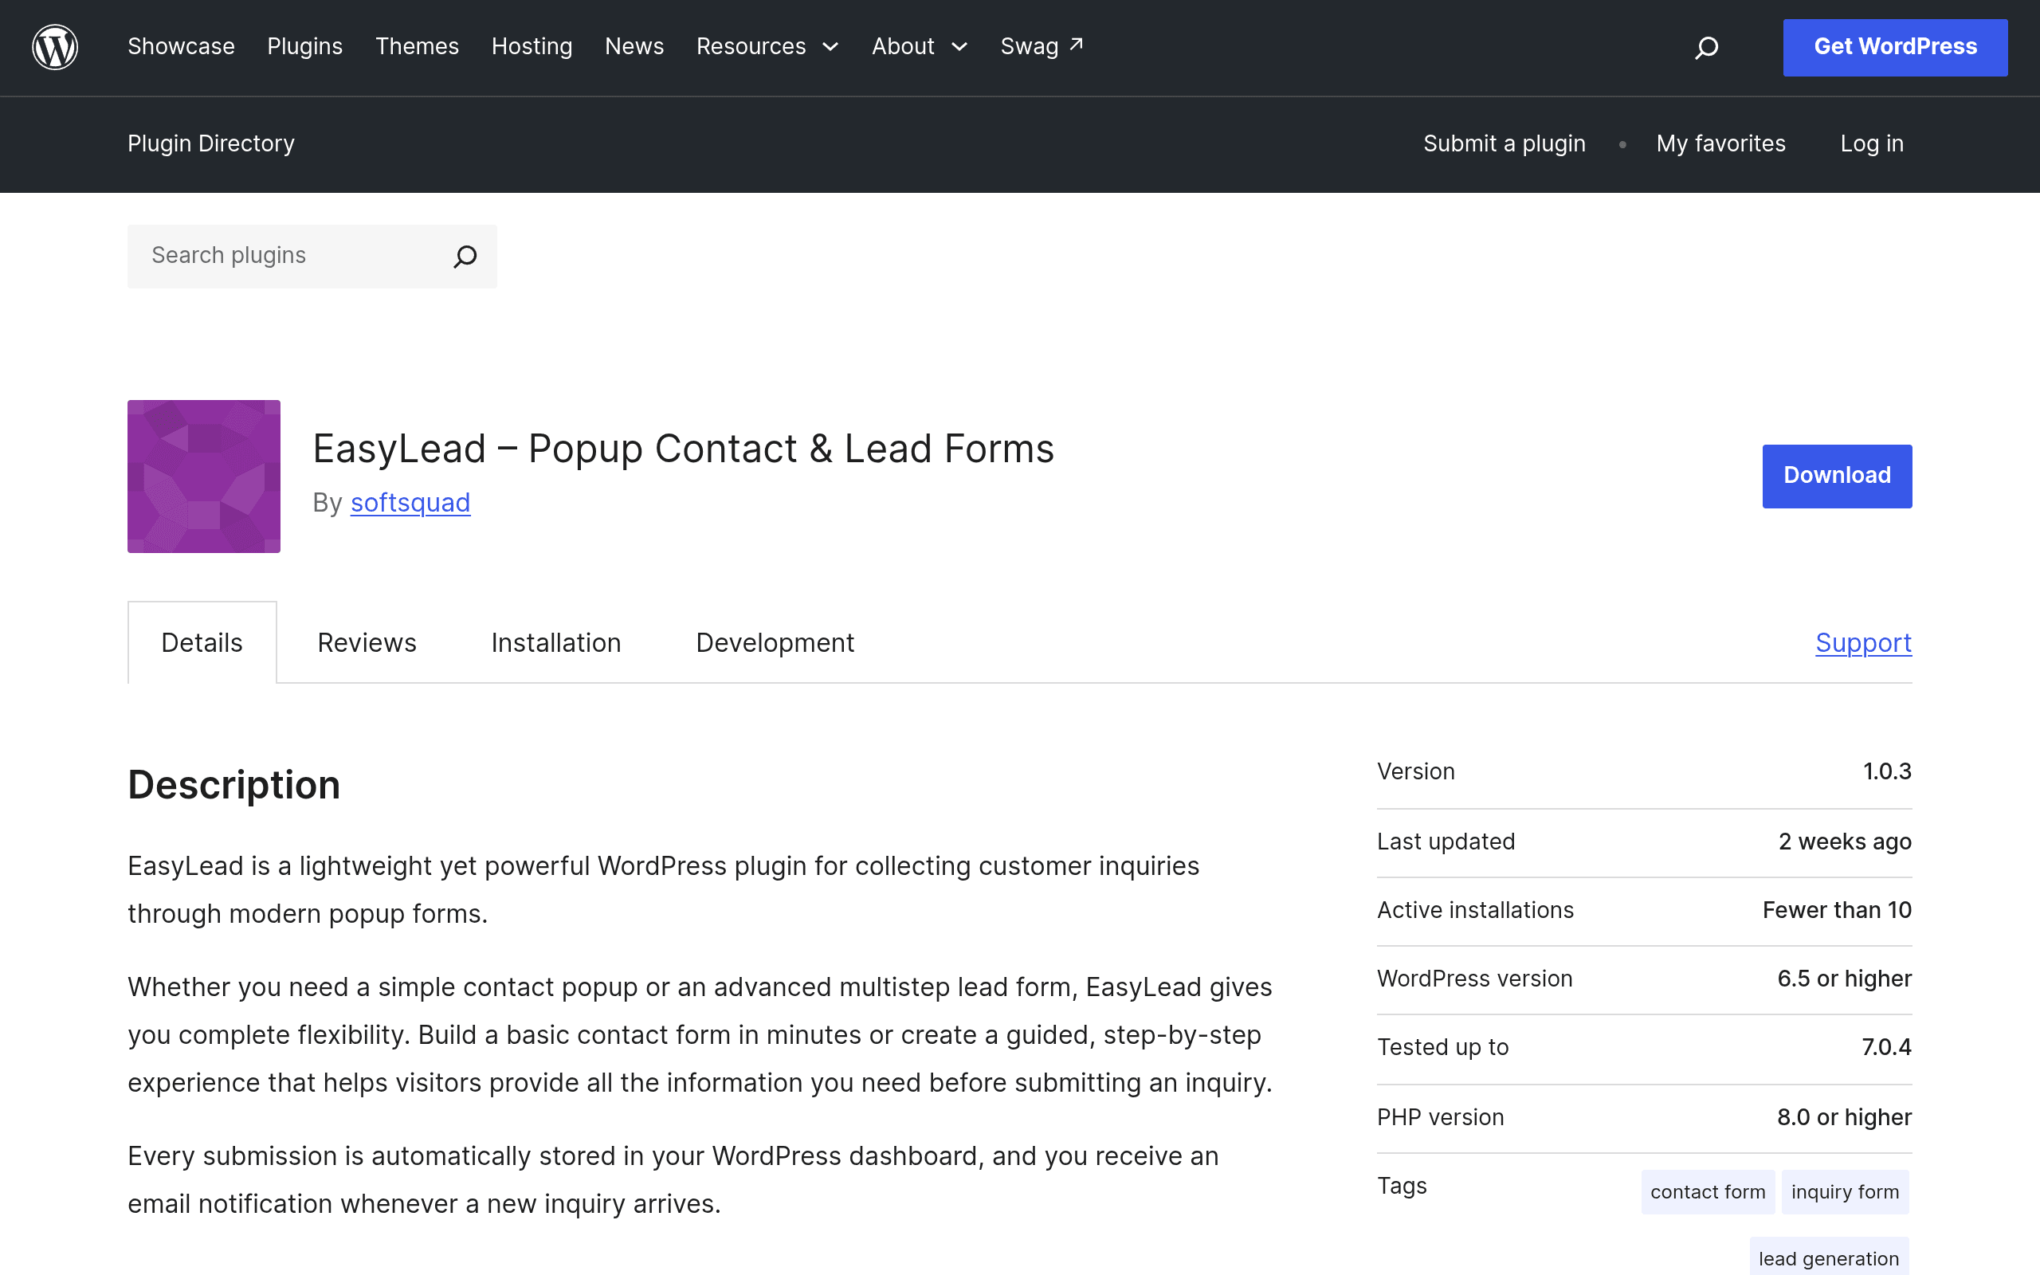
Task: Click the version value 1.0.3
Action: coord(1888,771)
